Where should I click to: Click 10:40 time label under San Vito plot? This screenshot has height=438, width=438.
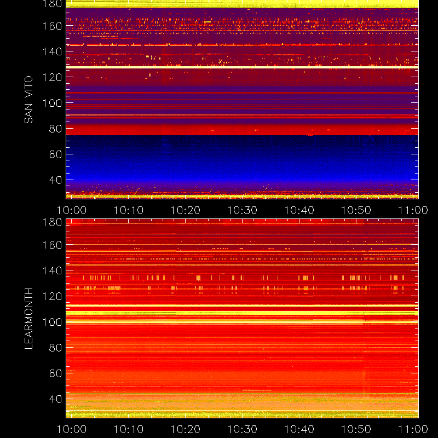pos(299,210)
